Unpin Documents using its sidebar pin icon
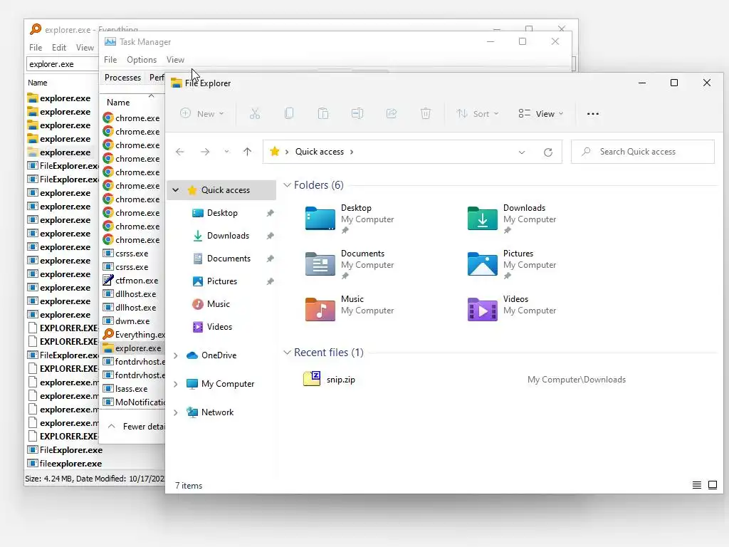The image size is (729, 547). (x=270, y=259)
